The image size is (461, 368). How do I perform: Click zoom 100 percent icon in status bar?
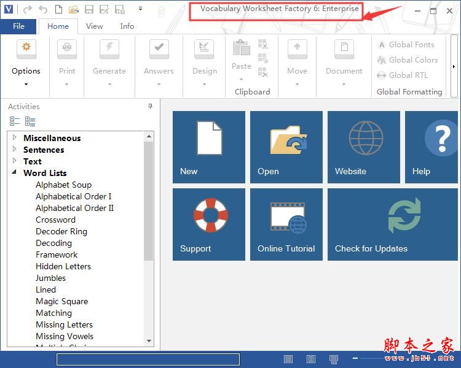point(334,359)
